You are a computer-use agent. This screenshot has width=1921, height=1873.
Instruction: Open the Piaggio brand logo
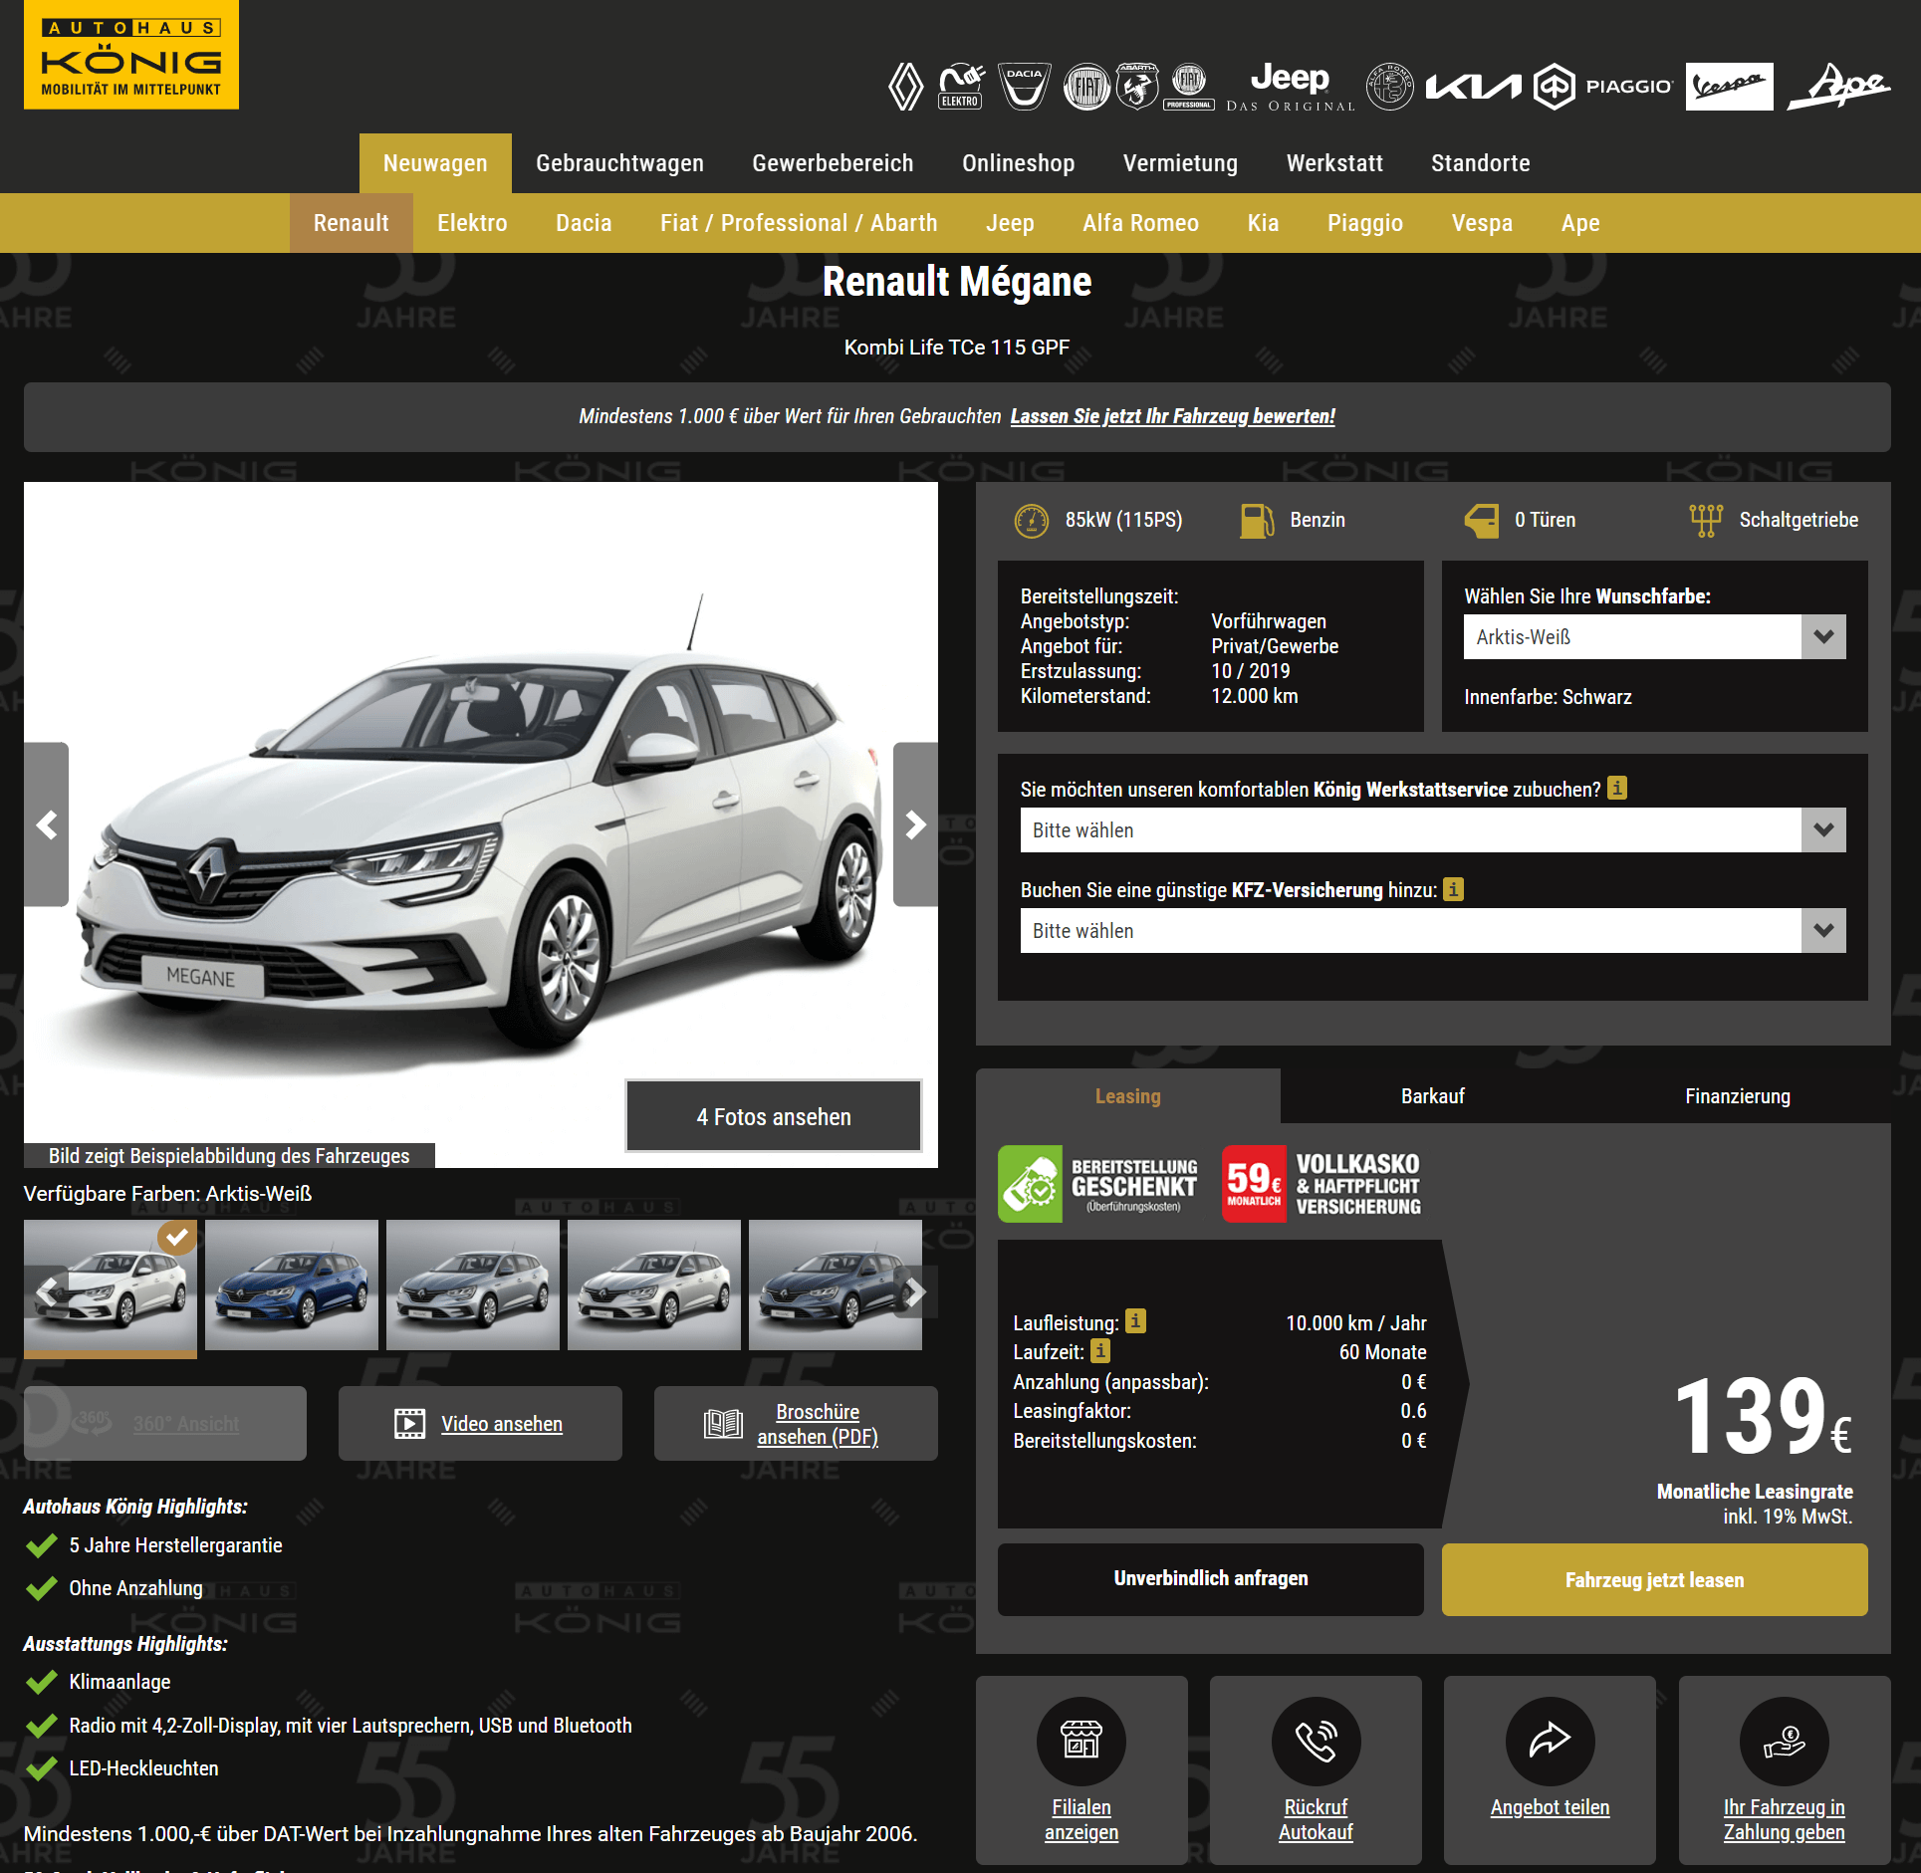[1602, 87]
